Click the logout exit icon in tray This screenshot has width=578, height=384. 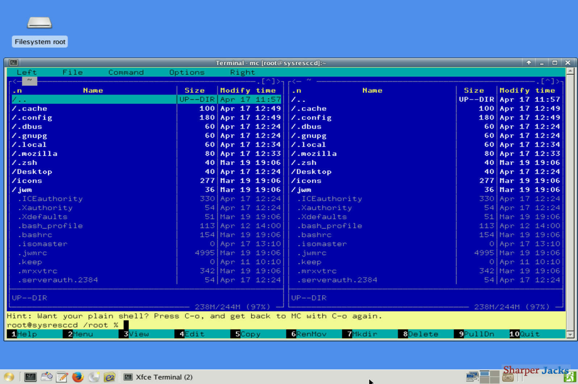click(x=570, y=377)
